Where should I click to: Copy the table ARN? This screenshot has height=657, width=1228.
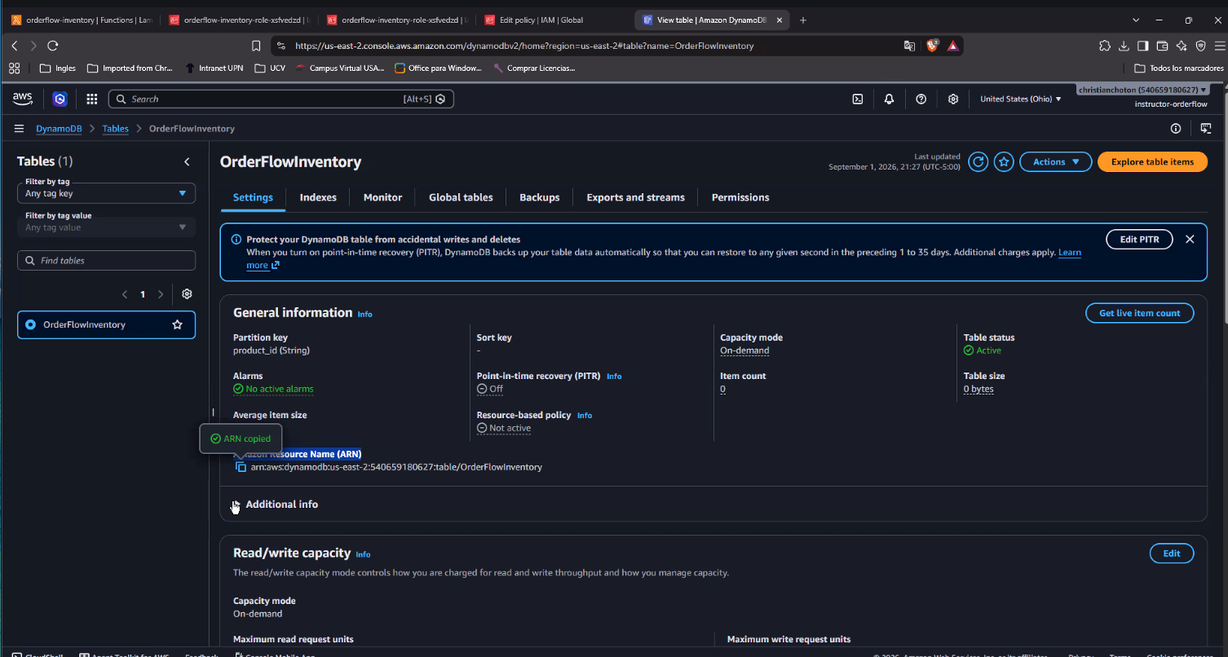[x=241, y=467]
